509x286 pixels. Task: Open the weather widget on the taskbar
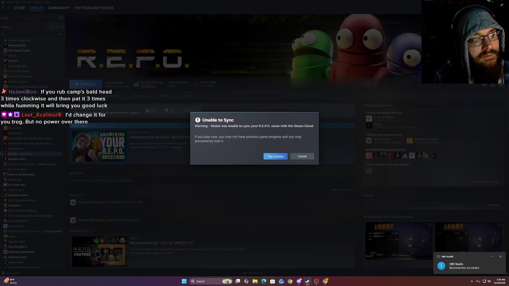click(10, 281)
